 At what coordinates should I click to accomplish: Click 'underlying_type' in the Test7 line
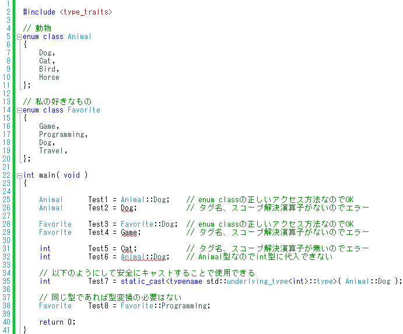coord(257,282)
